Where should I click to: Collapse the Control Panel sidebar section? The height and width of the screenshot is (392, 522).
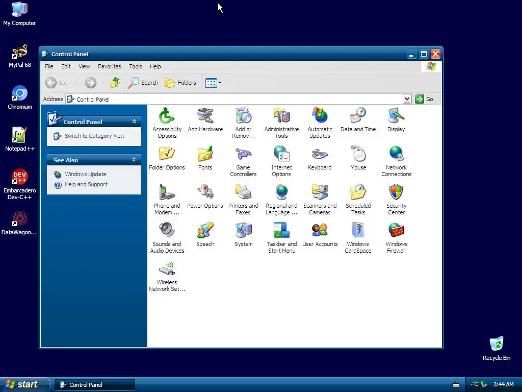pos(134,121)
